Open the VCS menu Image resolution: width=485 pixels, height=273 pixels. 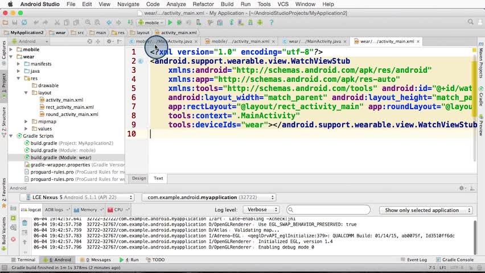pyautogui.click(x=283, y=4)
